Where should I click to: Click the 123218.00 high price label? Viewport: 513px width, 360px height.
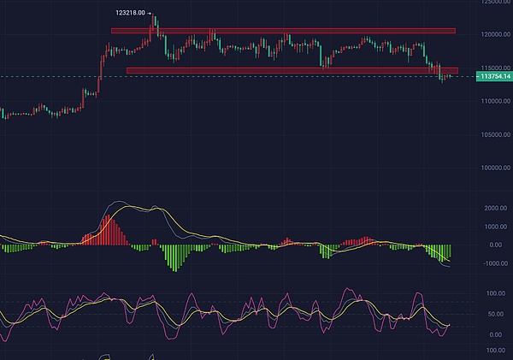131,13
